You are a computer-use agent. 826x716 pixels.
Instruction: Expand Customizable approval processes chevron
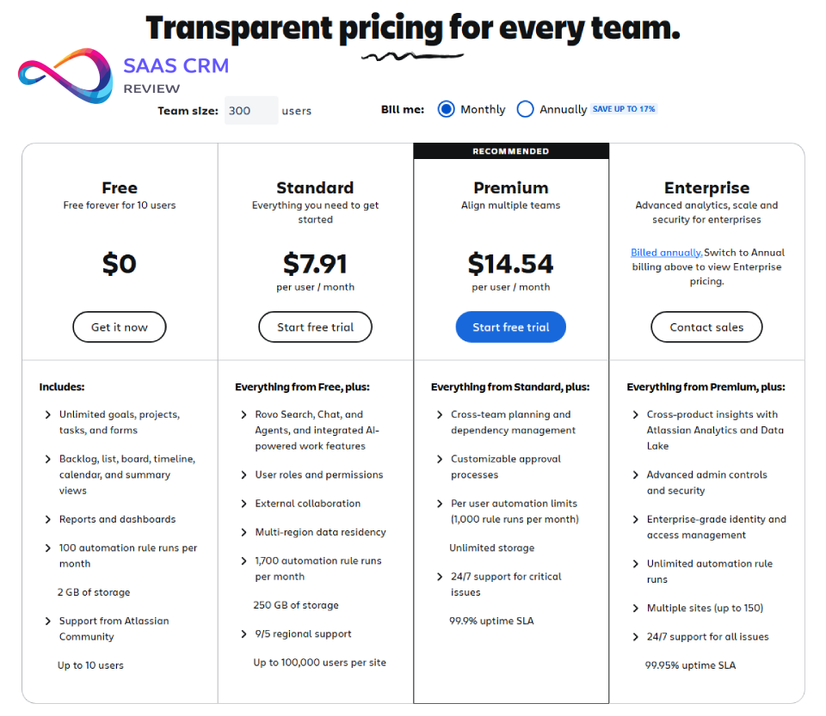point(441,460)
